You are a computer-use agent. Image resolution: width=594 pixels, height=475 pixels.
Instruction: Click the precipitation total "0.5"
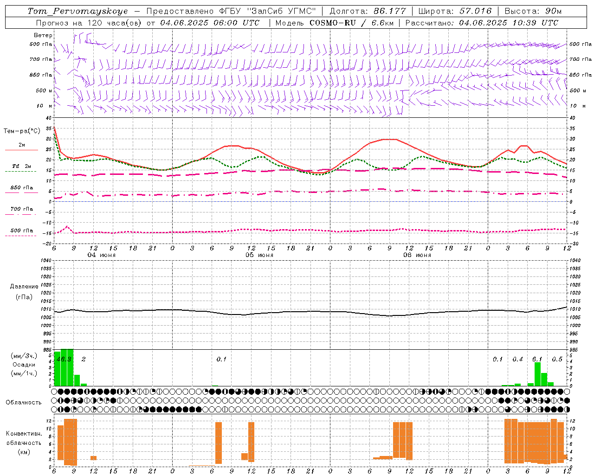tap(557, 359)
